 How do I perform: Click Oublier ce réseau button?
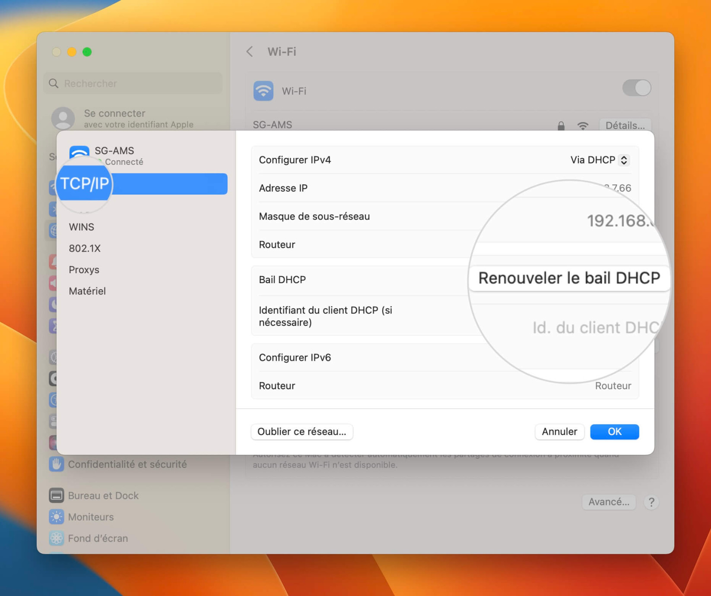(302, 432)
